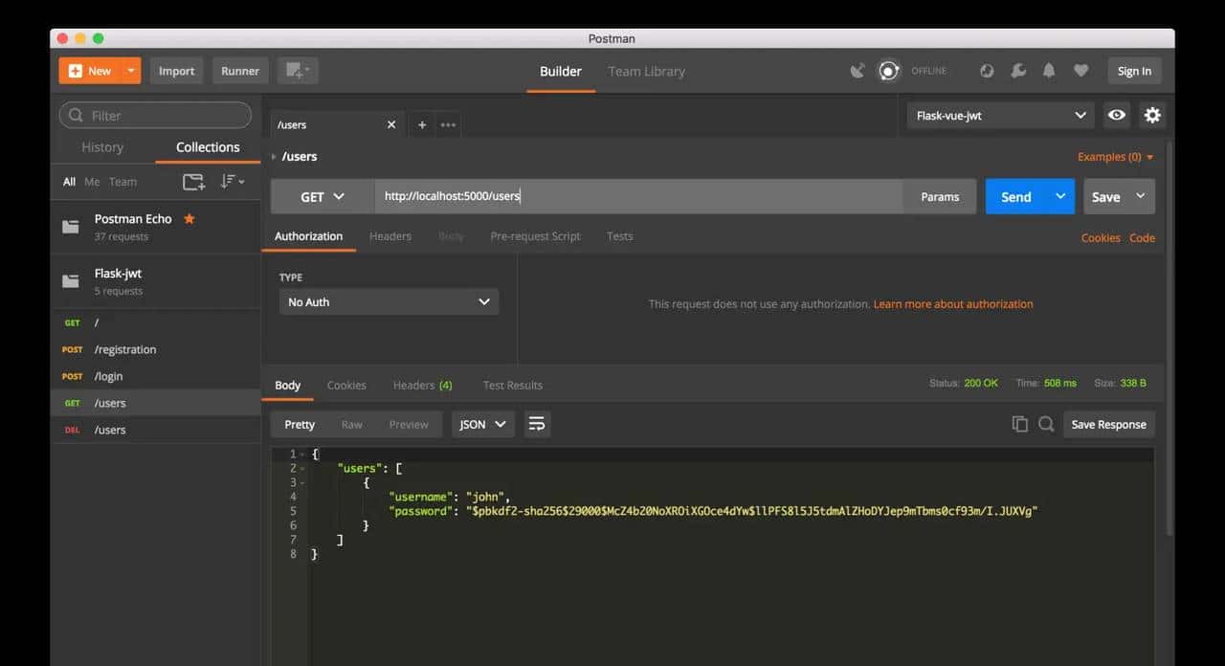Open the manage environments gear icon
The width and height of the screenshot is (1225, 666).
pyautogui.click(x=1152, y=115)
